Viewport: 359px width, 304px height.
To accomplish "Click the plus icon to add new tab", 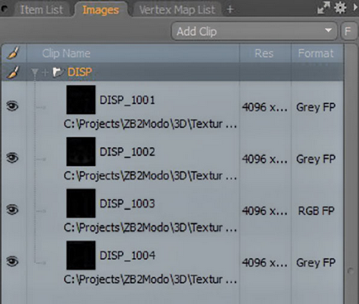I will point(230,10).
